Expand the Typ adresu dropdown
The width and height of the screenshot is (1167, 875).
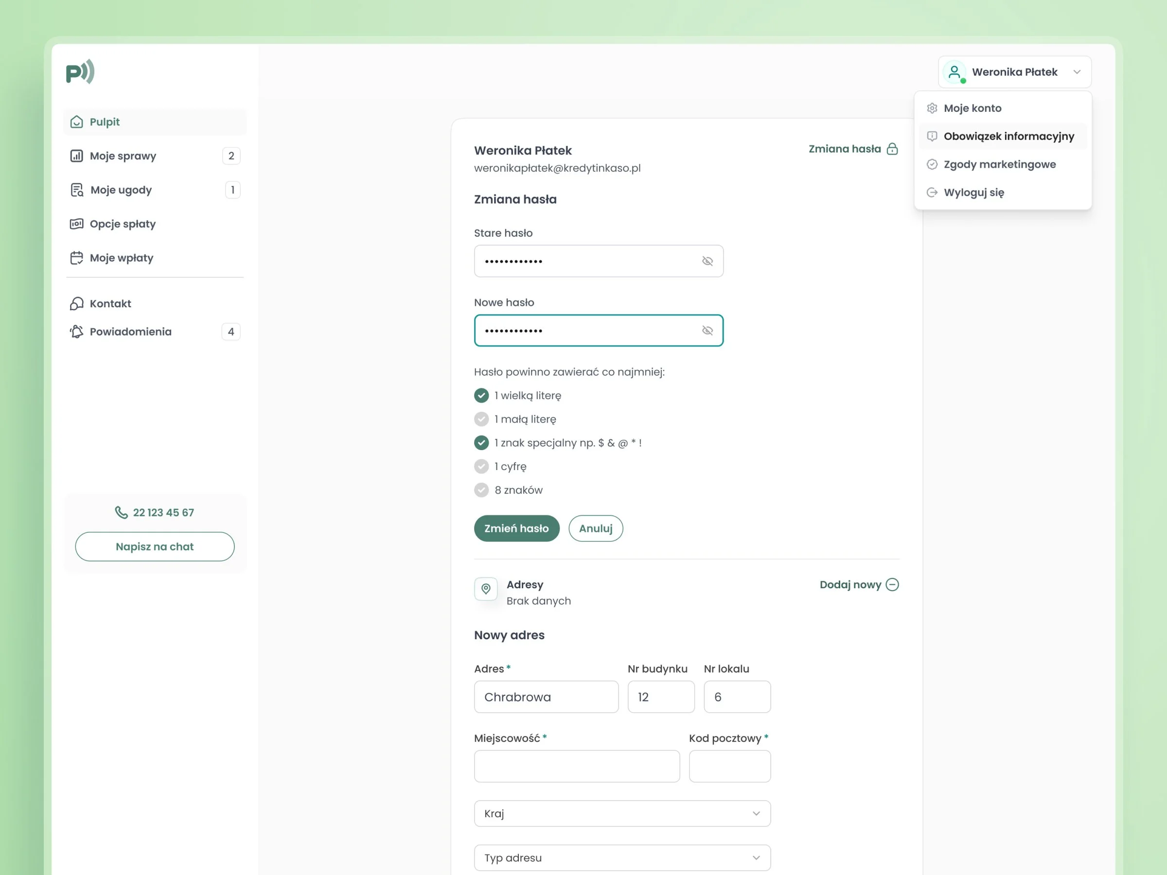pos(622,857)
